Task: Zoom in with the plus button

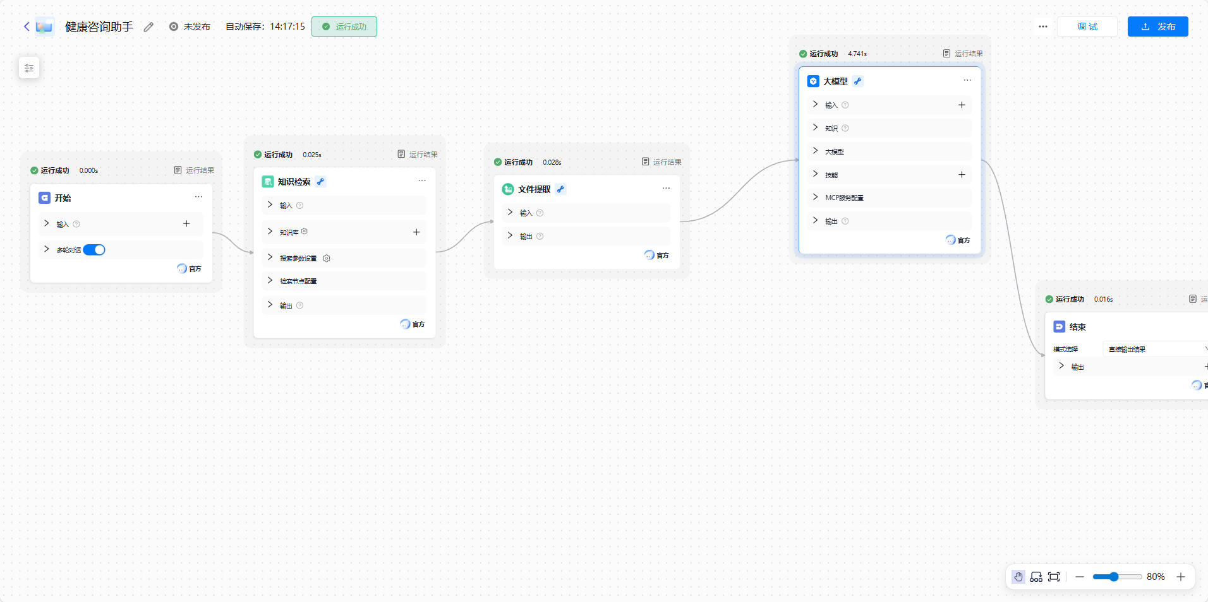Action: [1181, 577]
